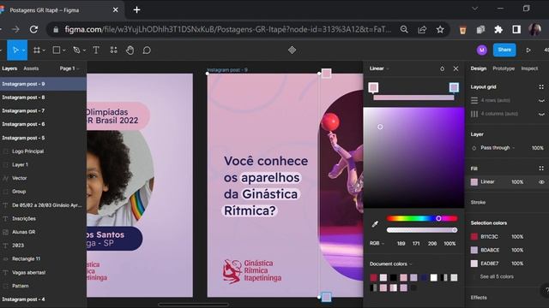Open browser extensions puzzle icon
This screenshot has width=549, height=308.
click(498, 30)
